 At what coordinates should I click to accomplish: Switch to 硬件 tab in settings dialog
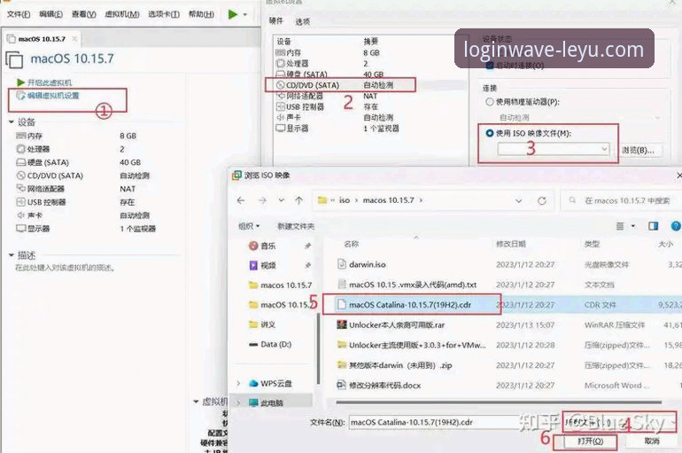coord(275,20)
